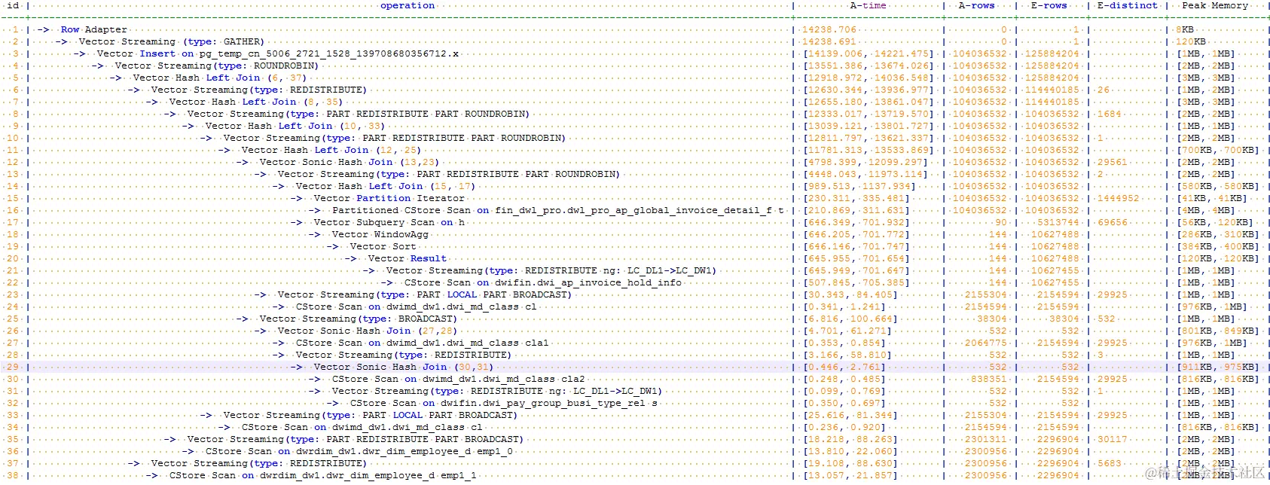Viewport: 1270px width, 485px height.
Task: Click E-distinct value "29561"
Action: (x=1112, y=162)
